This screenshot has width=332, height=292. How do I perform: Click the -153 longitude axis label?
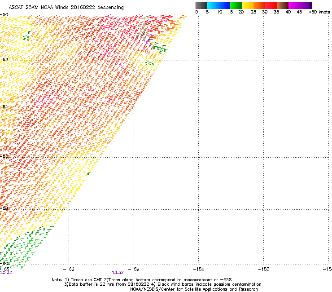coord(264,269)
